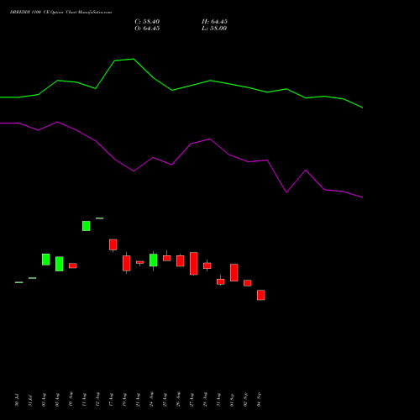Click the 30 Jul date label
420x420 pixels.
tap(17, 400)
